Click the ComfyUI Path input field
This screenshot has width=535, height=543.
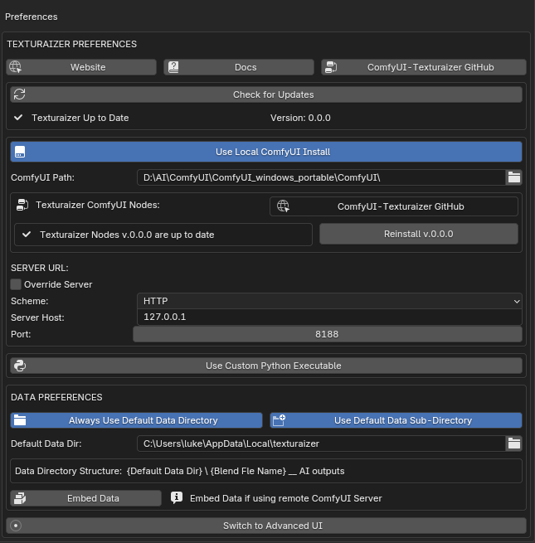tap(321, 177)
